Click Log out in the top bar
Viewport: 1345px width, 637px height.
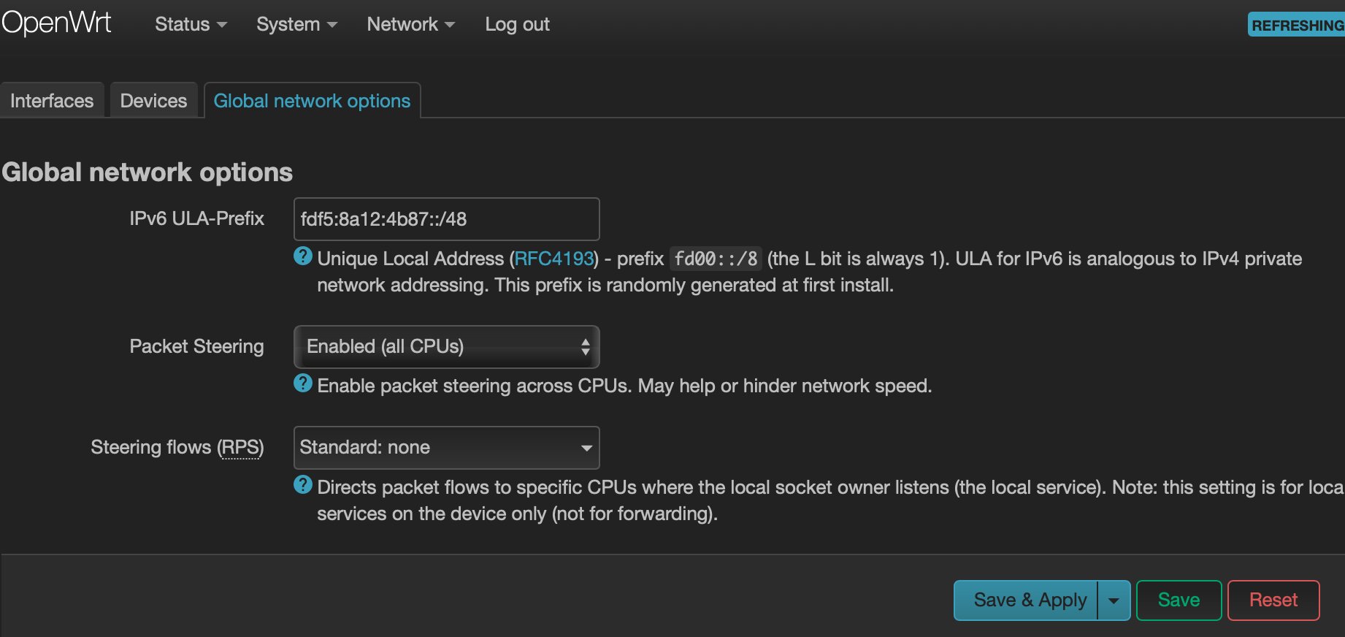517,24
